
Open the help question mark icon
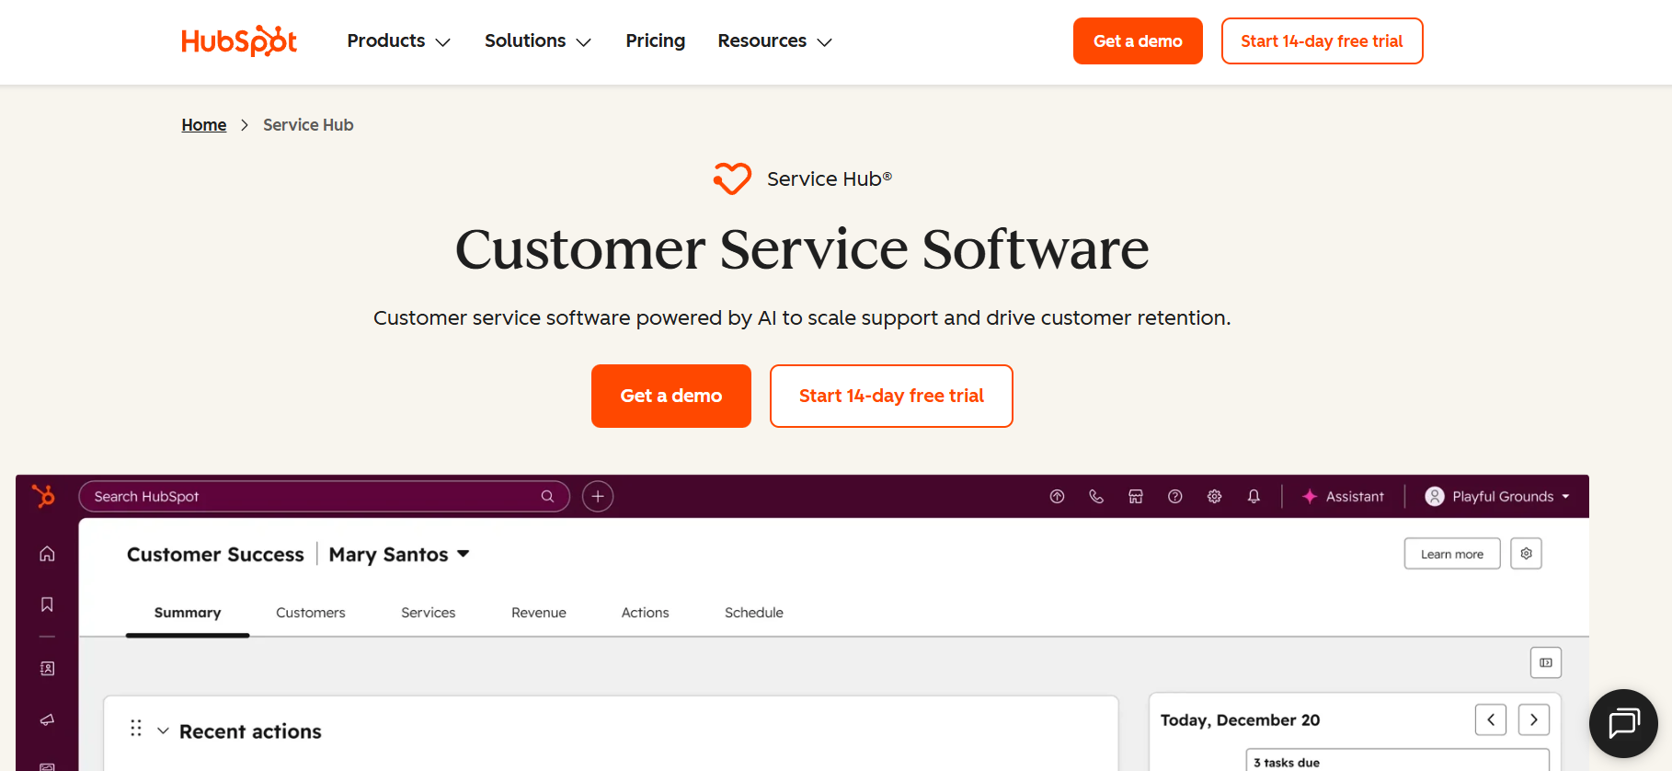pyautogui.click(x=1174, y=496)
